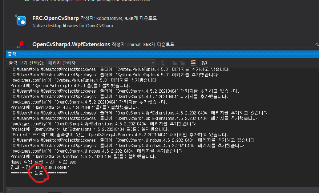Click the 출력 panel title bar

tap(162, 54)
